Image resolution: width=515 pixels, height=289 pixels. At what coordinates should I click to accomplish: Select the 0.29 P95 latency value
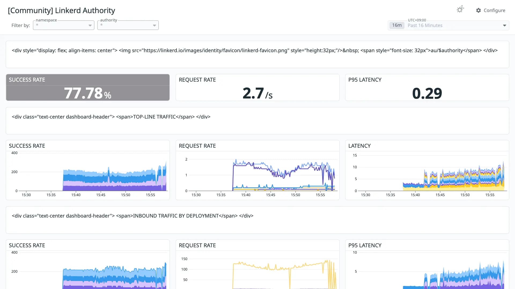click(x=427, y=93)
